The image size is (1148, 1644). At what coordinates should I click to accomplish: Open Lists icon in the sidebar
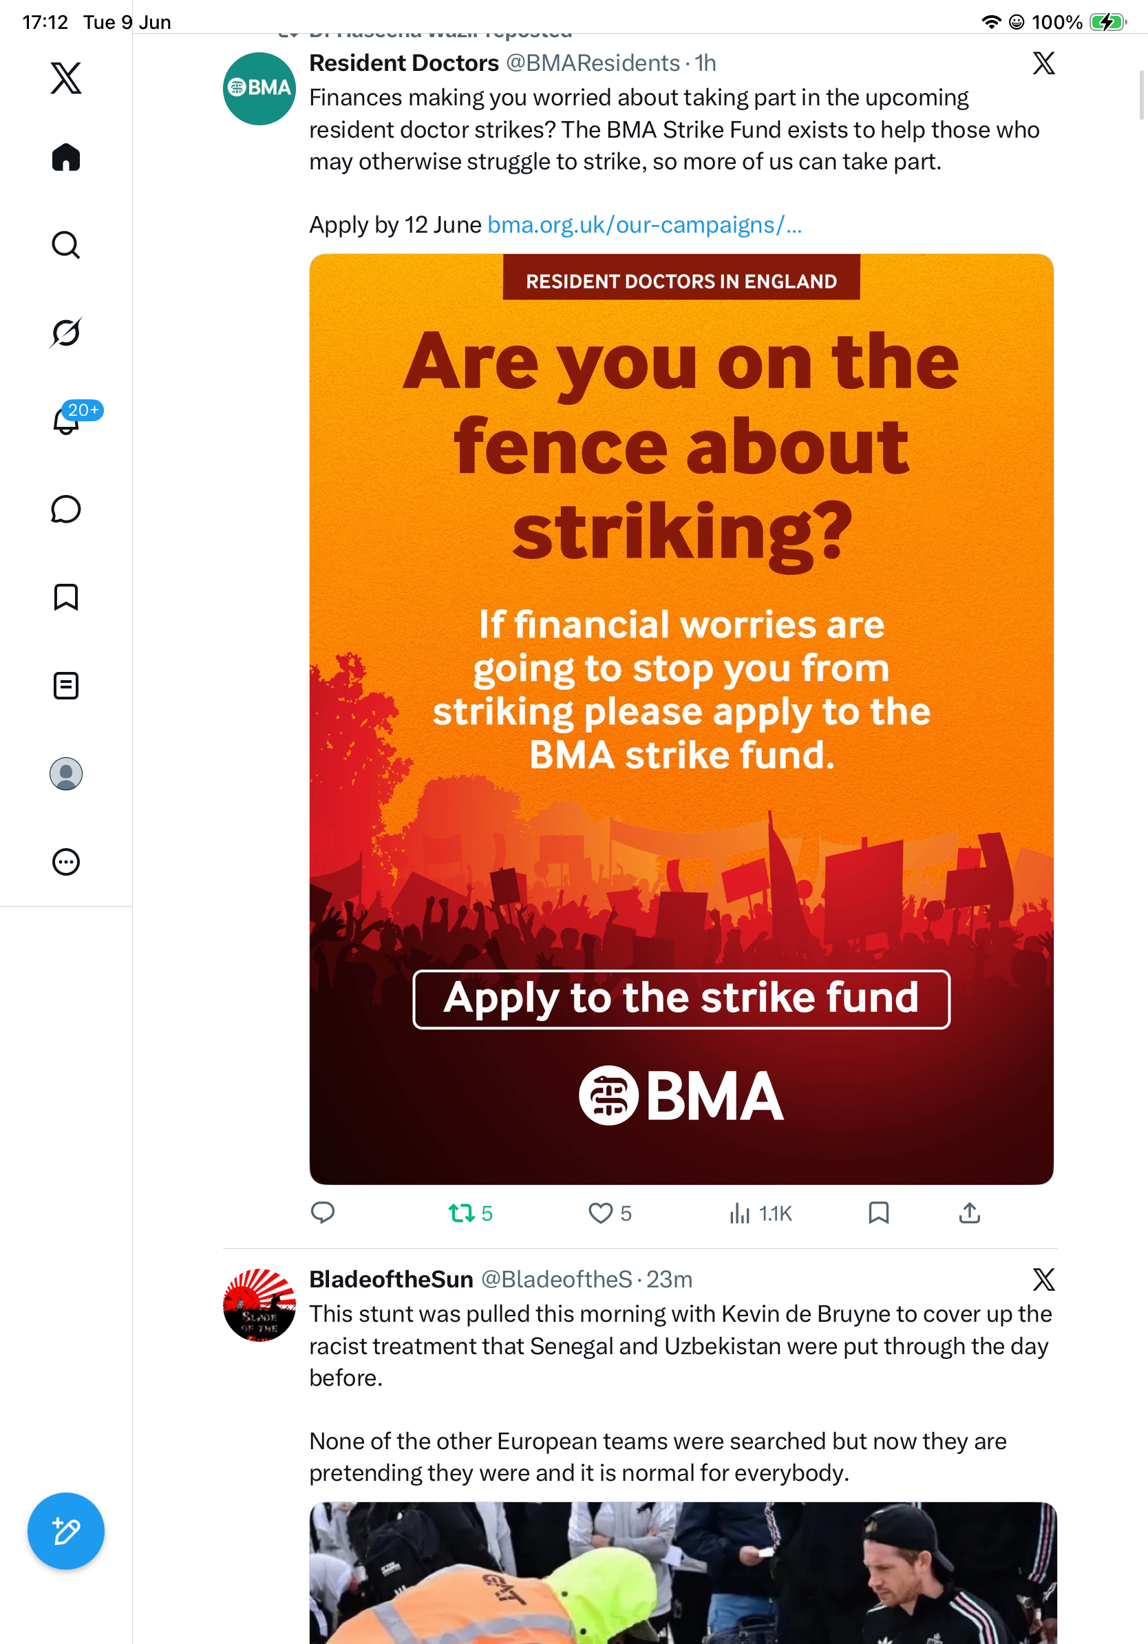[x=66, y=685]
